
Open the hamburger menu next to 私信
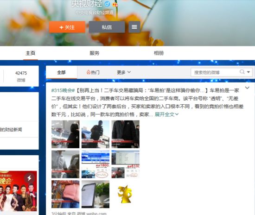click(x=134, y=27)
